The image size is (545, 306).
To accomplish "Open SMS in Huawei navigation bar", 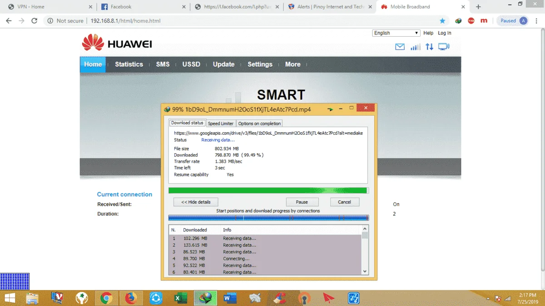I will [163, 64].
